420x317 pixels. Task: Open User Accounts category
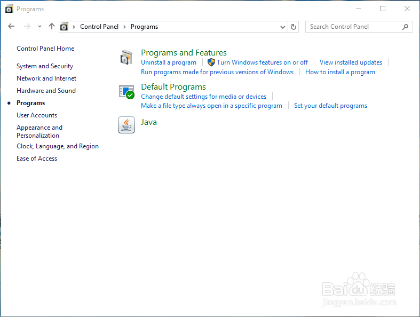click(37, 115)
